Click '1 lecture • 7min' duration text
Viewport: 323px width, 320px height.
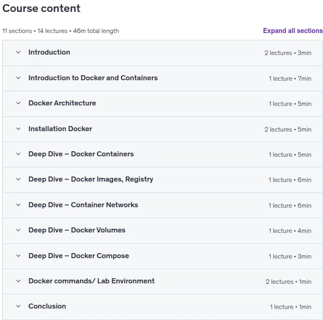click(x=290, y=78)
